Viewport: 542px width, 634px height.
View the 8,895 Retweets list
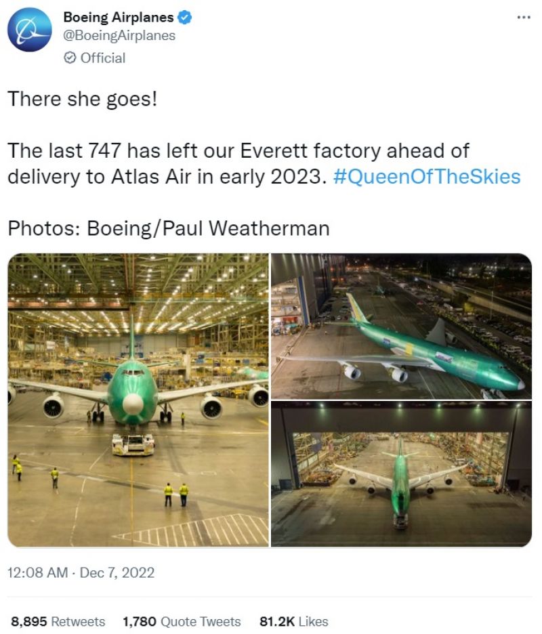coord(58,621)
